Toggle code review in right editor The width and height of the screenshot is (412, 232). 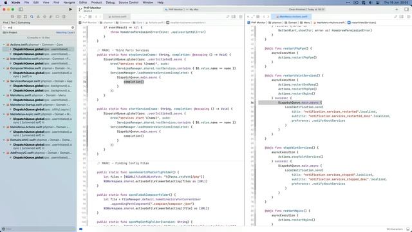(396, 17)
